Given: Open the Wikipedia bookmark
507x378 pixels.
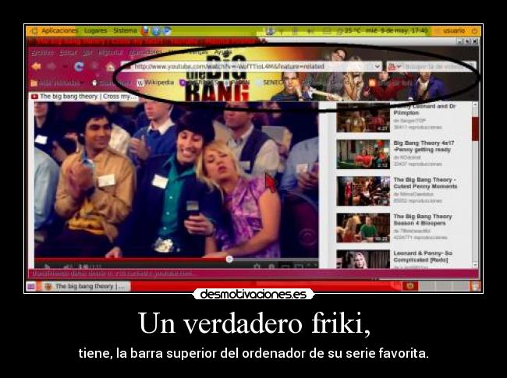Looking at the screenshot, I should (x=156, y=83).
